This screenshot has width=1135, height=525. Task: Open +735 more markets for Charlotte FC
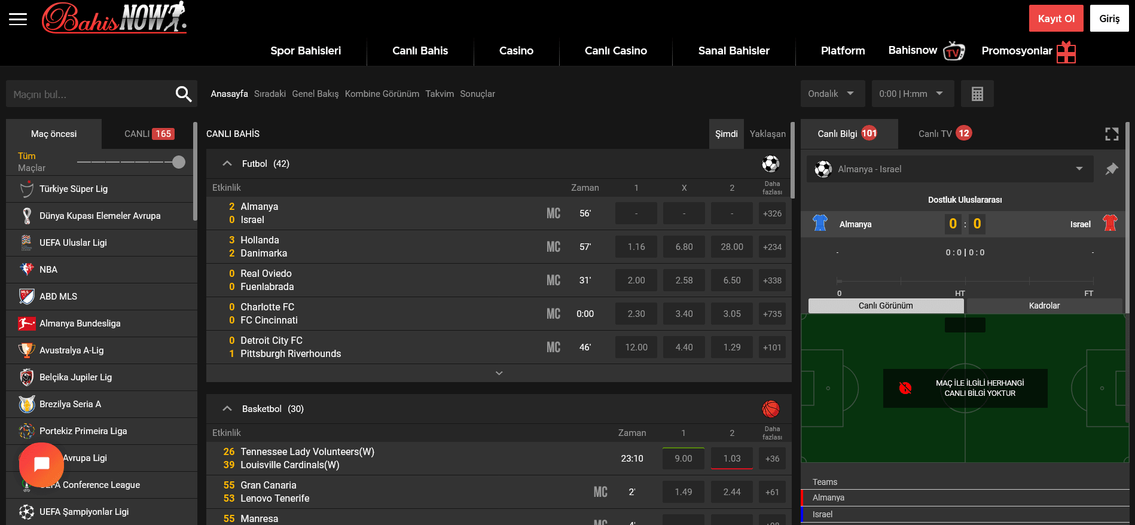pyautogui.click(x=772, y=314)
